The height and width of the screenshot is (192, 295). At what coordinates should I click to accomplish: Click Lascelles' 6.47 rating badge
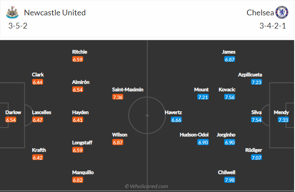tap(37, 120)
